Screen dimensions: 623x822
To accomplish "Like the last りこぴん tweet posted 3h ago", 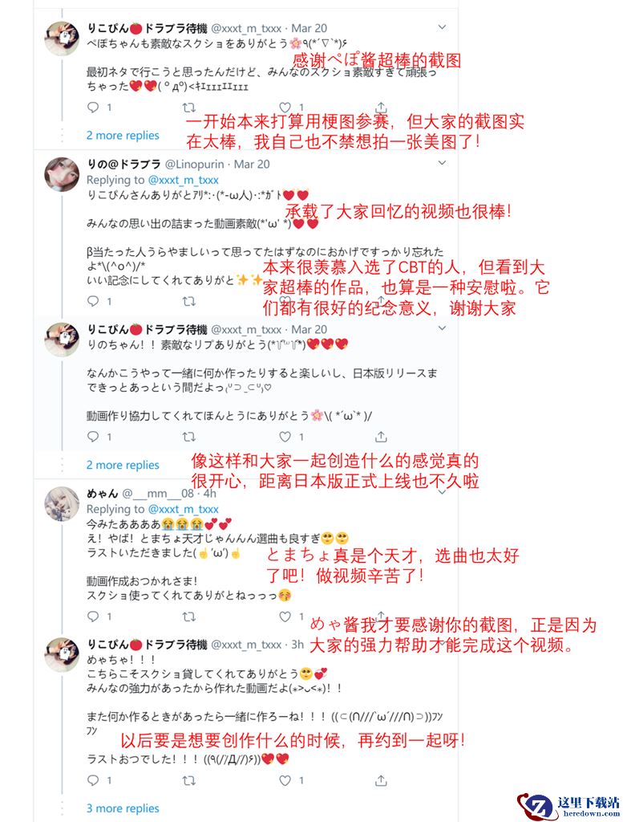I will click(x=285, y=780).
